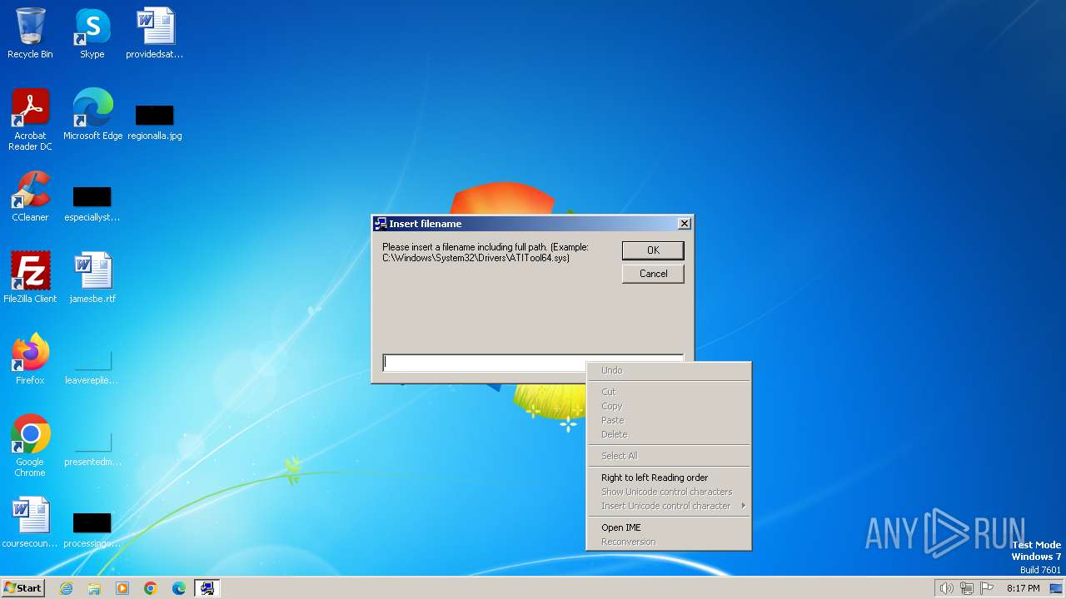Click the filename input field
Viewport: 1066px width, 599px height.
tap(533, 363)
